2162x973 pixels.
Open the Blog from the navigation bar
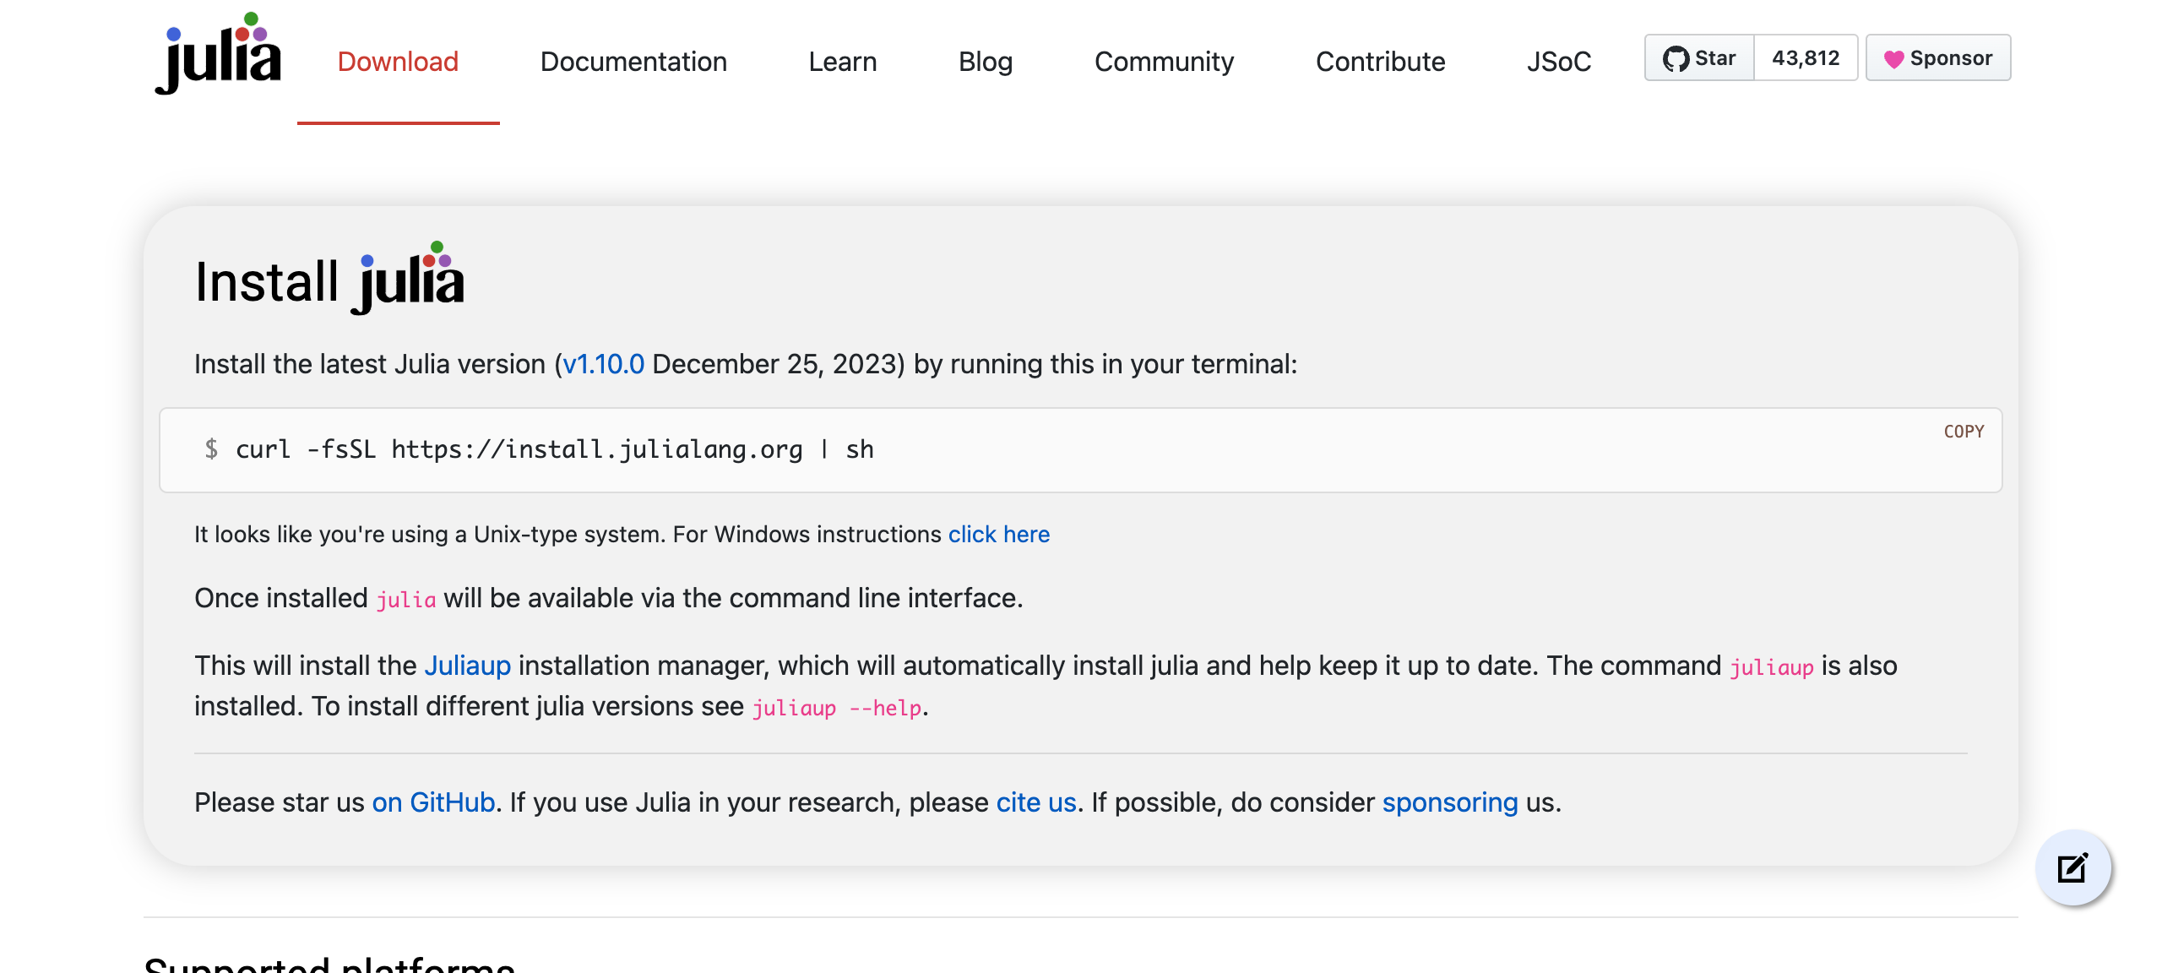click(x=985, y=62)
